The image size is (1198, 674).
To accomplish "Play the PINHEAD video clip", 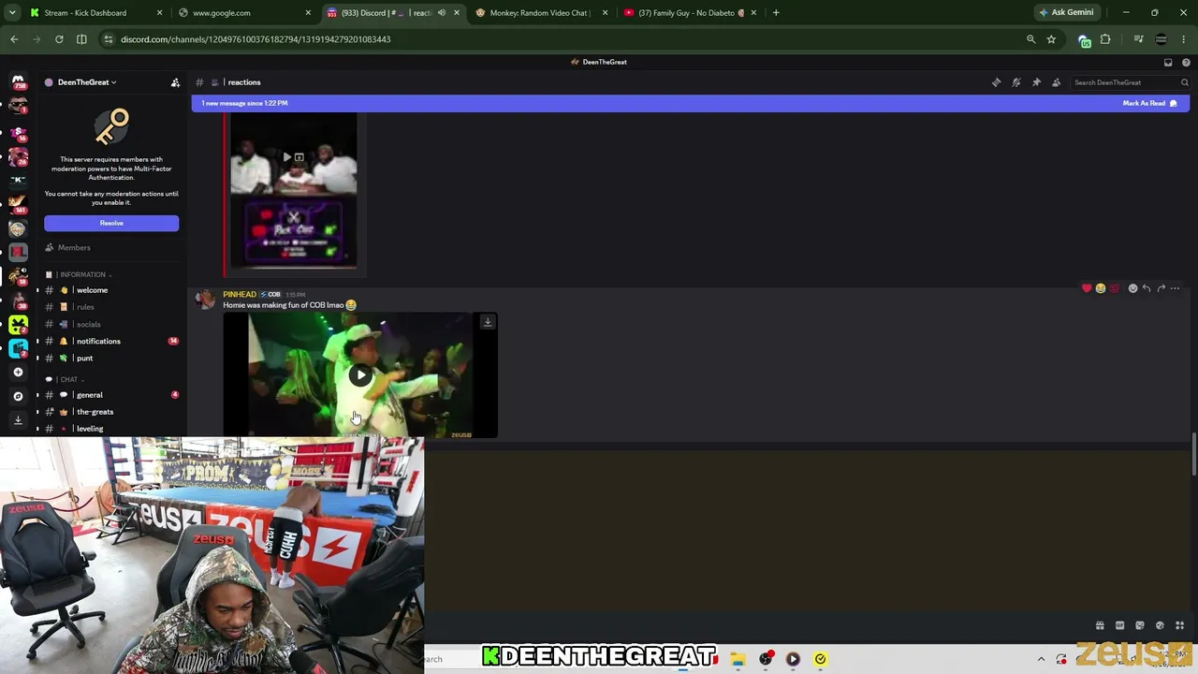I will (x=360, y=375).
